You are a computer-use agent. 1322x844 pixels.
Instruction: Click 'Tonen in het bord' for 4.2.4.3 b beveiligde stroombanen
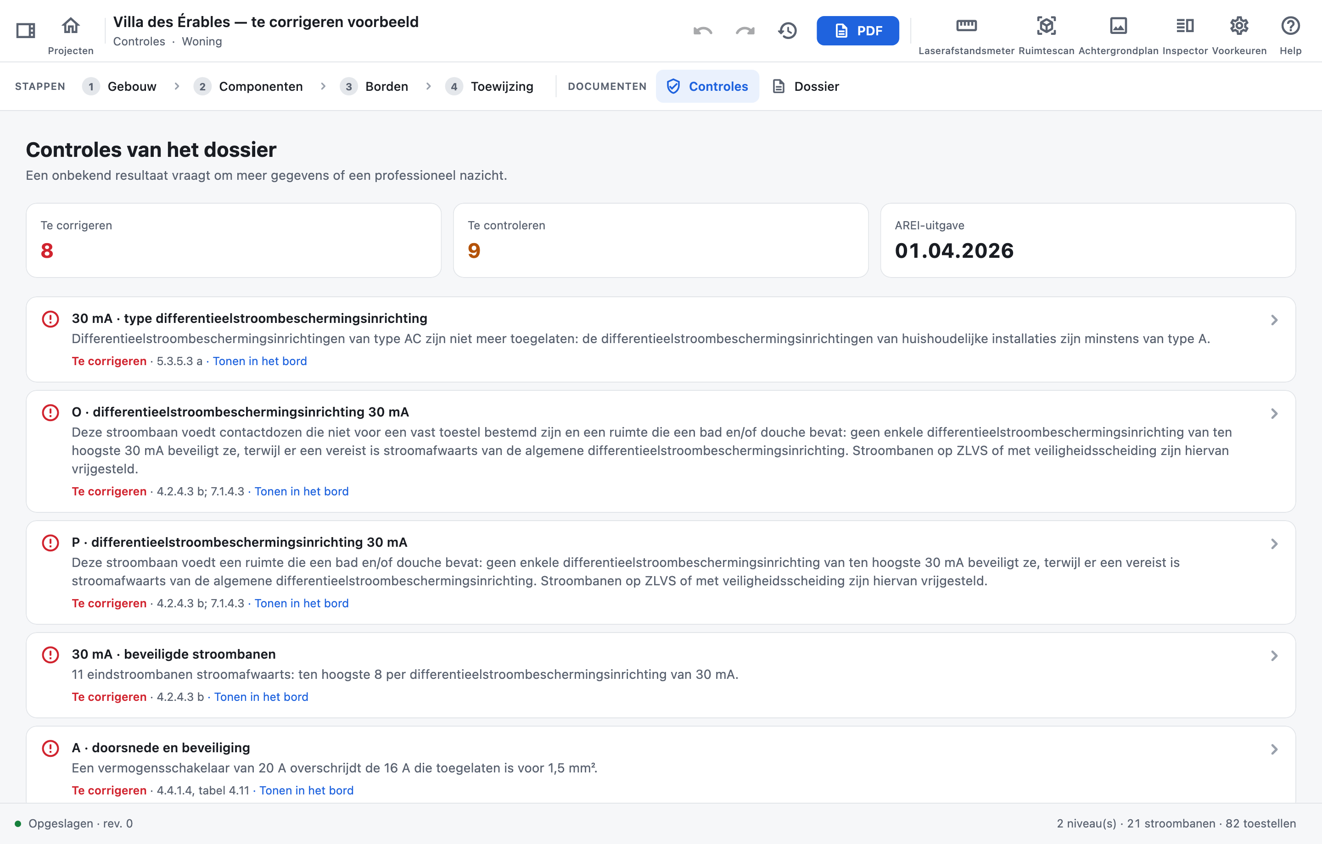pos(261,696)
